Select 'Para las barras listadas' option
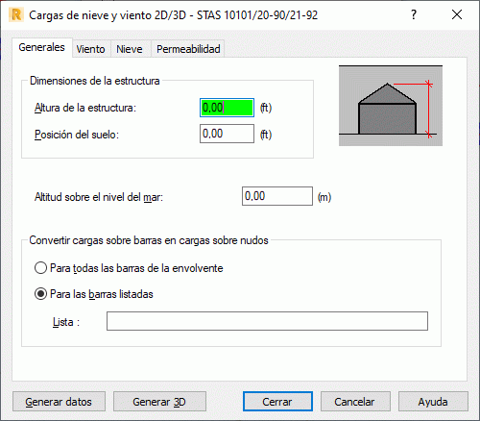 coord(94,294)
